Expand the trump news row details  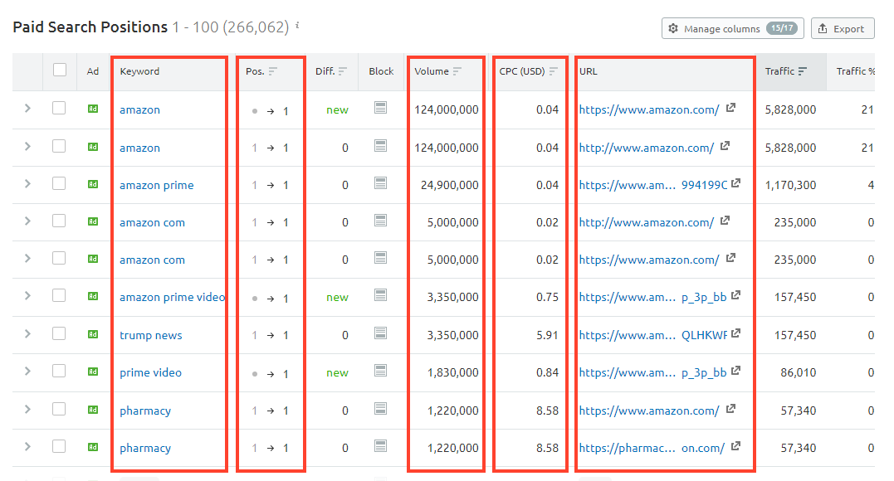coord(27,334)
